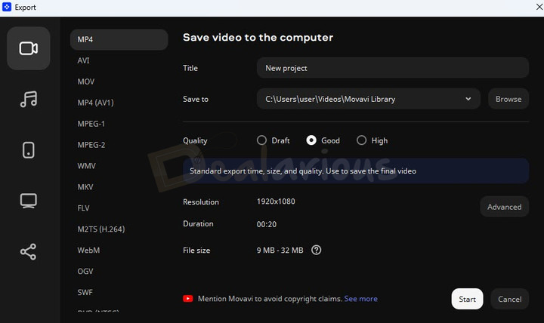This screenshot has height=323, width=544.
Task: Open the audio export music note tab
Action: [29, 99]
